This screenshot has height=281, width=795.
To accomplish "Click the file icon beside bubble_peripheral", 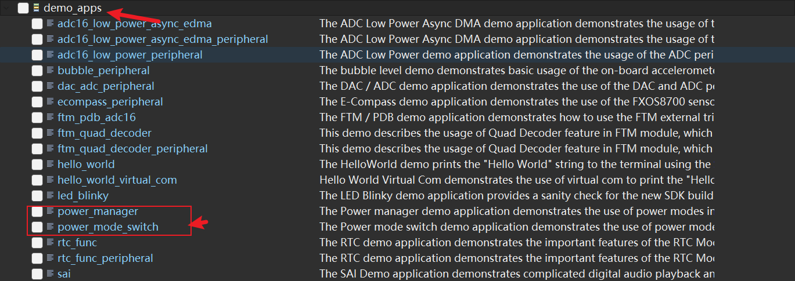I will pos(50,70).
